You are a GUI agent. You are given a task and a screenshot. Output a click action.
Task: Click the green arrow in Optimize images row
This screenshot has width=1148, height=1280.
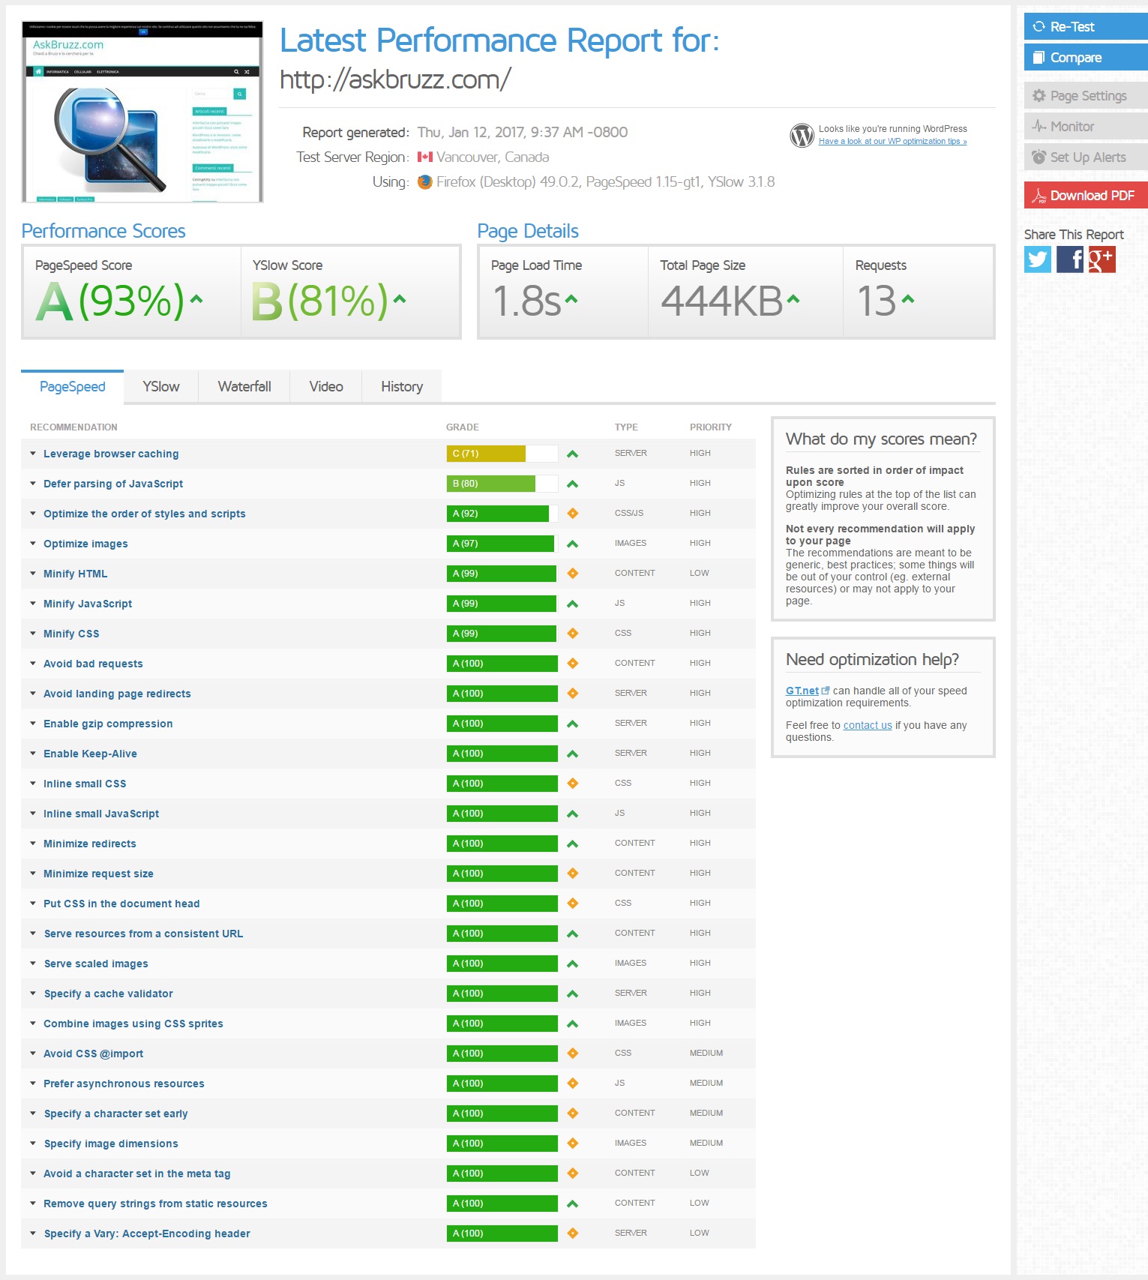pyautogui.click(x=573, y=544)
